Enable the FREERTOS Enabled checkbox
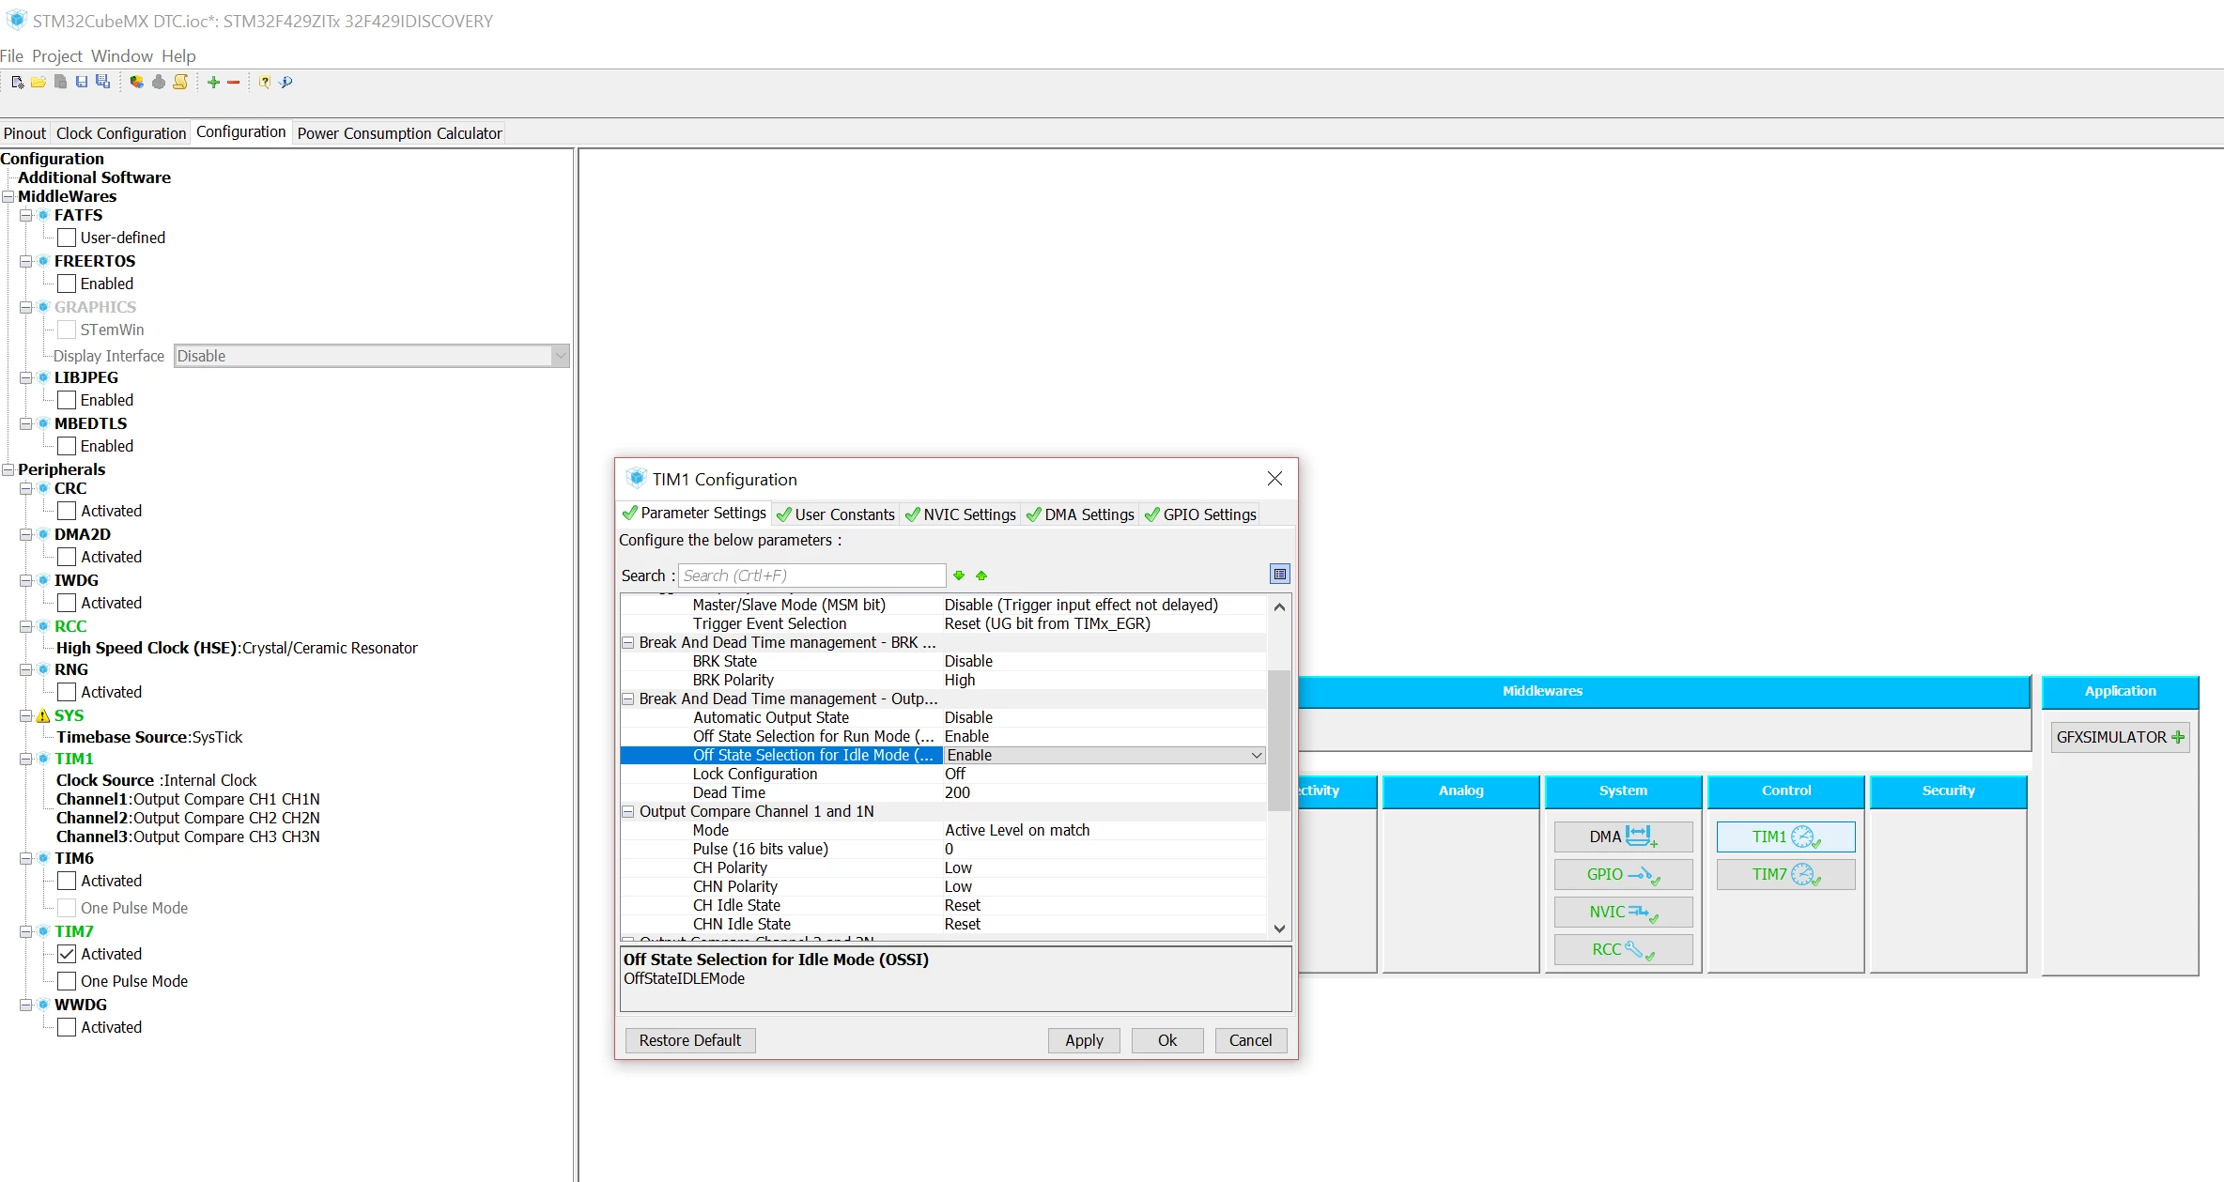 pyautogui.click(x=67, y=284)
